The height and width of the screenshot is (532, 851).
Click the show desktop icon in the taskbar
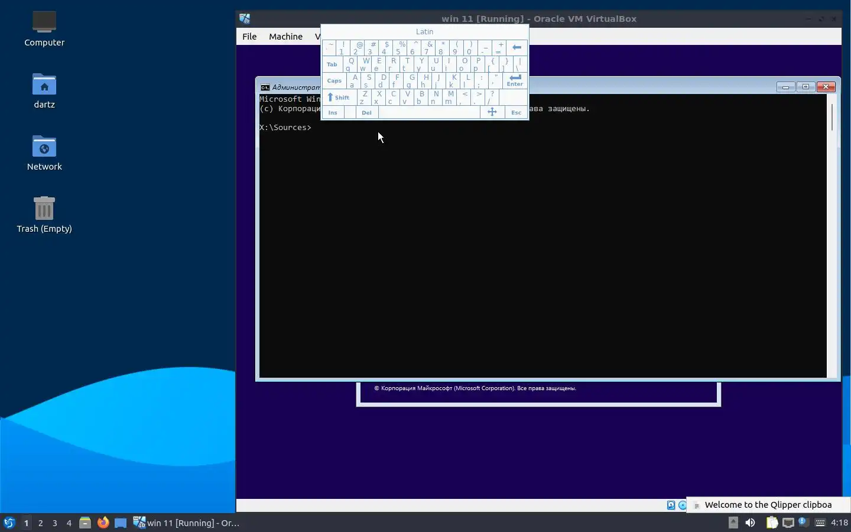[x=121, y=523]
